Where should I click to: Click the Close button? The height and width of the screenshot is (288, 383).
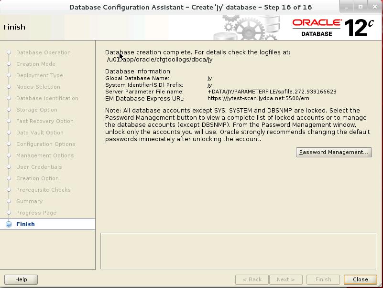tap(360, 279)
